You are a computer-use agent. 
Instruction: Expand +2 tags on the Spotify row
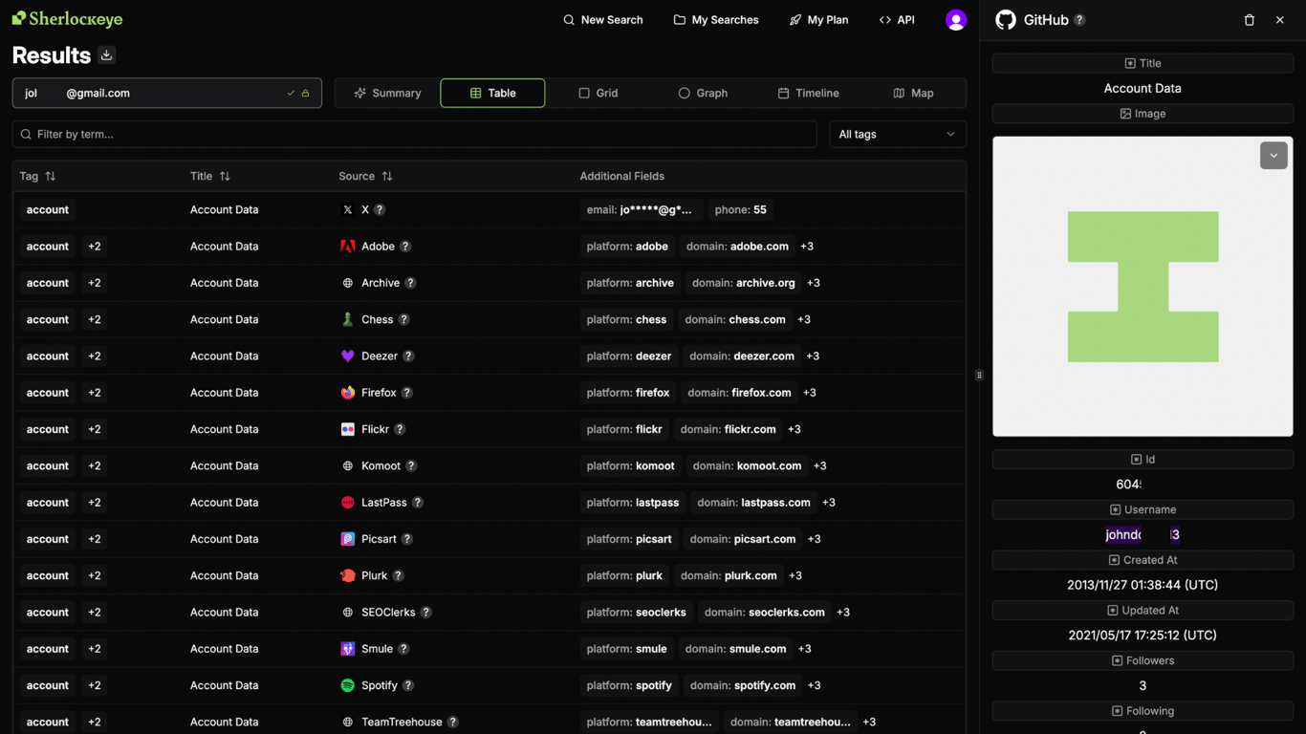(x=95, y=685)
